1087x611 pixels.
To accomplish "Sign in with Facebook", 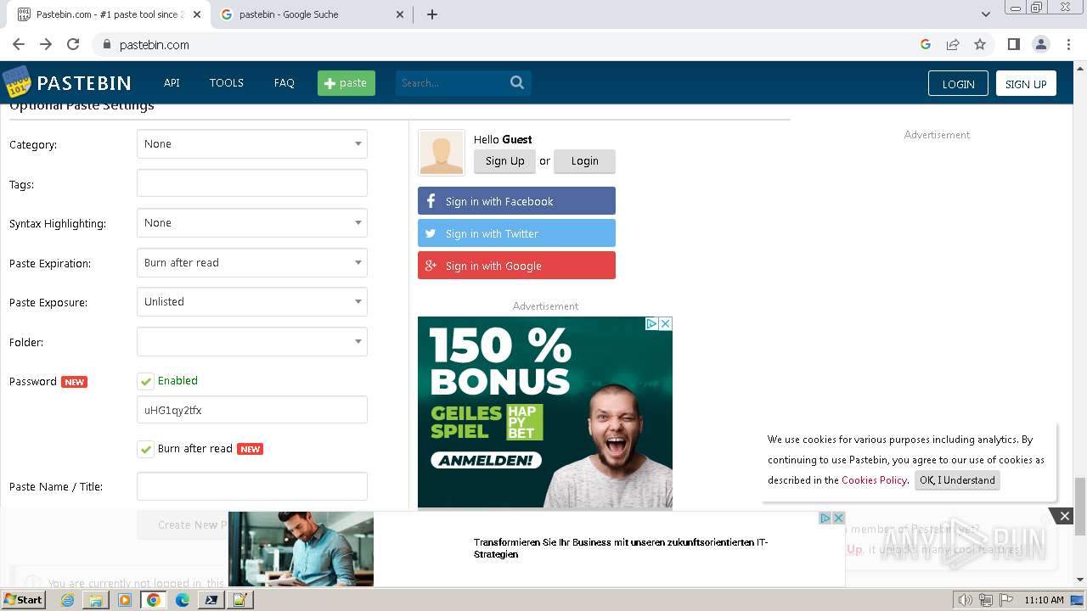I will pos(516,201).
